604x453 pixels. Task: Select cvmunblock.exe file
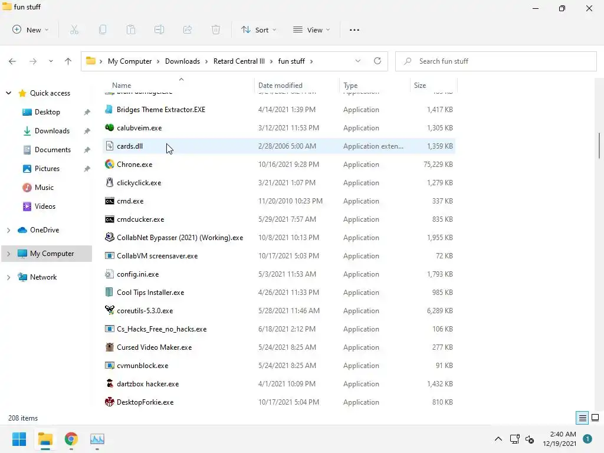(279, 366)
